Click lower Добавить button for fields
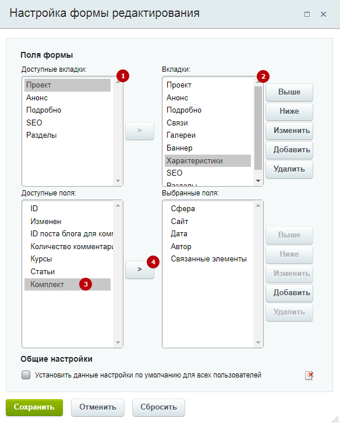This screenshot has width=340, height=423. pos(289,293)
